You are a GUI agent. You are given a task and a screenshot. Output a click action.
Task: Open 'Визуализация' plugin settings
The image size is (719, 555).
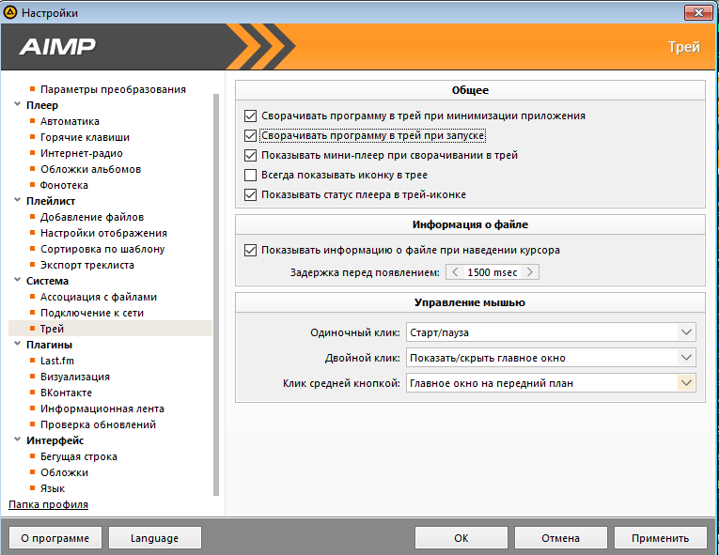point(75,377)
